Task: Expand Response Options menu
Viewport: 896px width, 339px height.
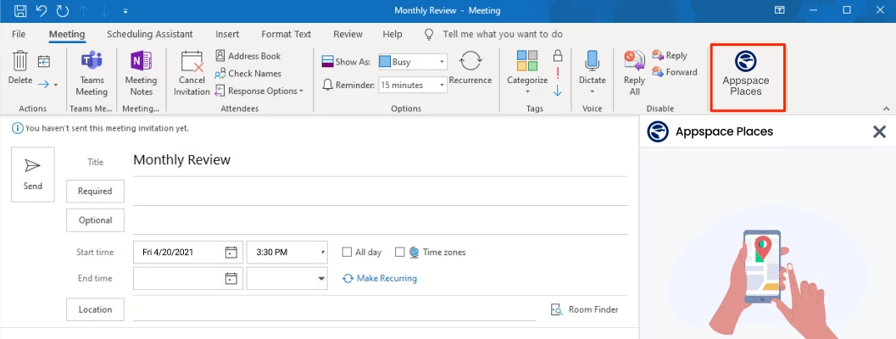Action: [259, 91]
